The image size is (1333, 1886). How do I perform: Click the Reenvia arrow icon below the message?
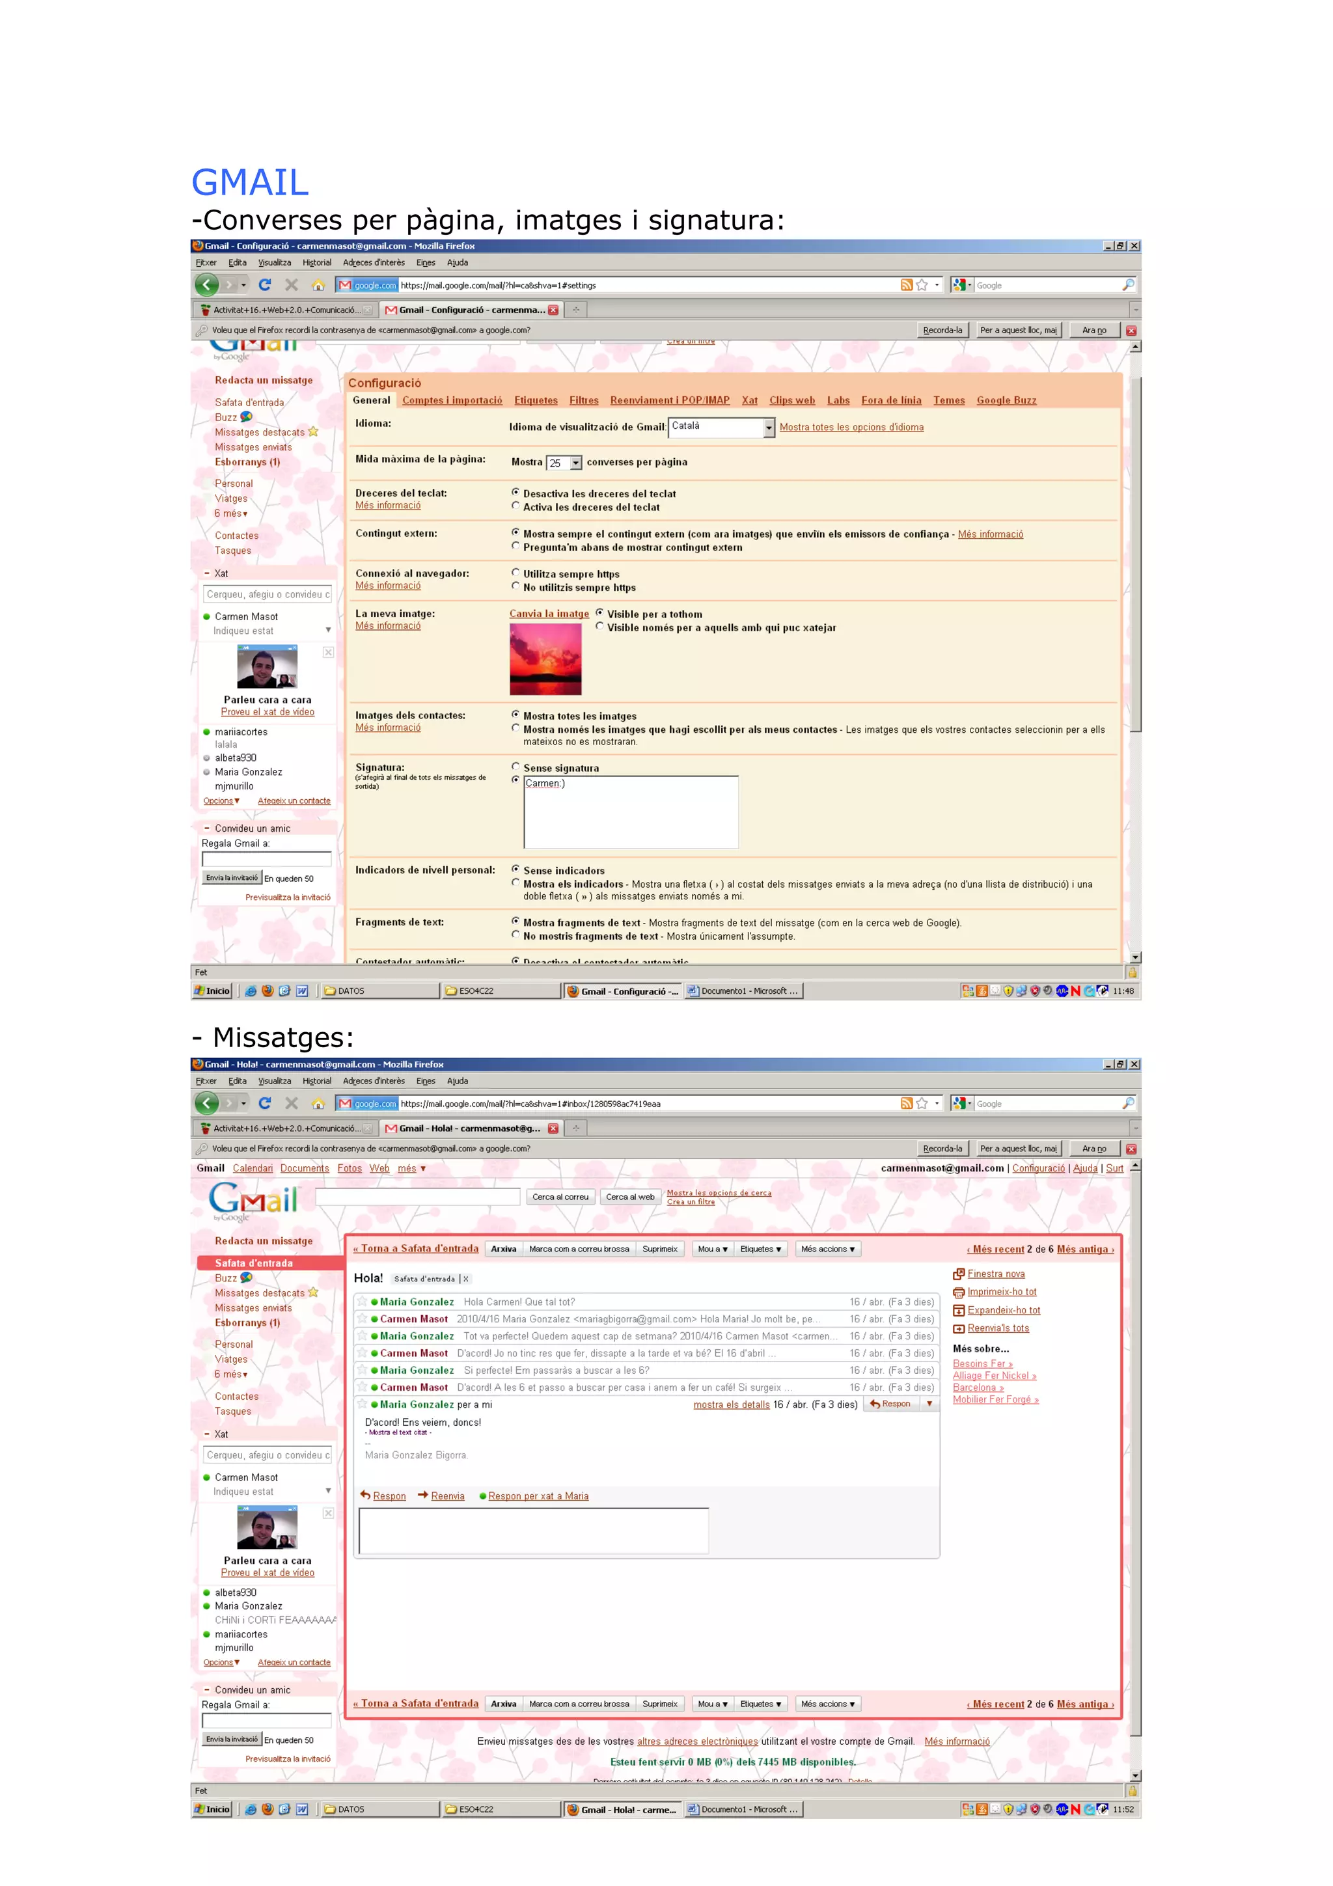coord(422,1495)
